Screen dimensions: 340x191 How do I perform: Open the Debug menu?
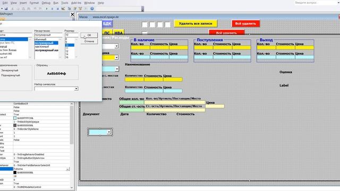click(x=46, y=3)
